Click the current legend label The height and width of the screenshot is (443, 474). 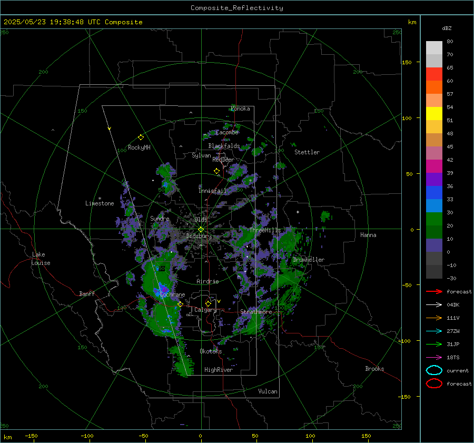[x=458, y=370]
